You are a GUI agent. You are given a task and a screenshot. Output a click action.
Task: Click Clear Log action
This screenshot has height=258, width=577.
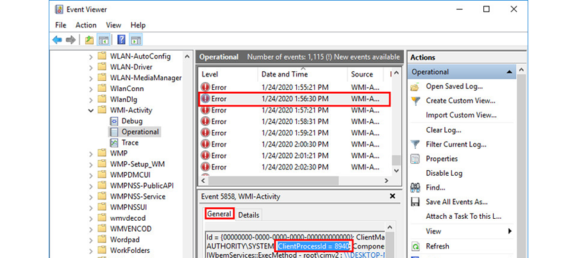(444, 130)
